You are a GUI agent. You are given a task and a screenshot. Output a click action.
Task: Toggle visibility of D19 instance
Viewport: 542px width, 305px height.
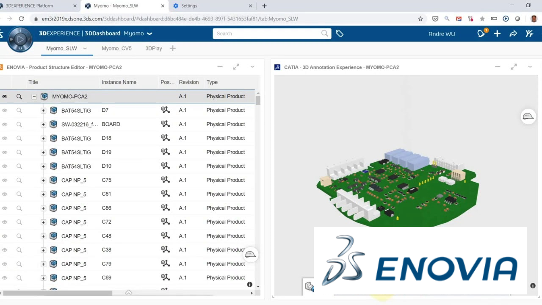5,152
